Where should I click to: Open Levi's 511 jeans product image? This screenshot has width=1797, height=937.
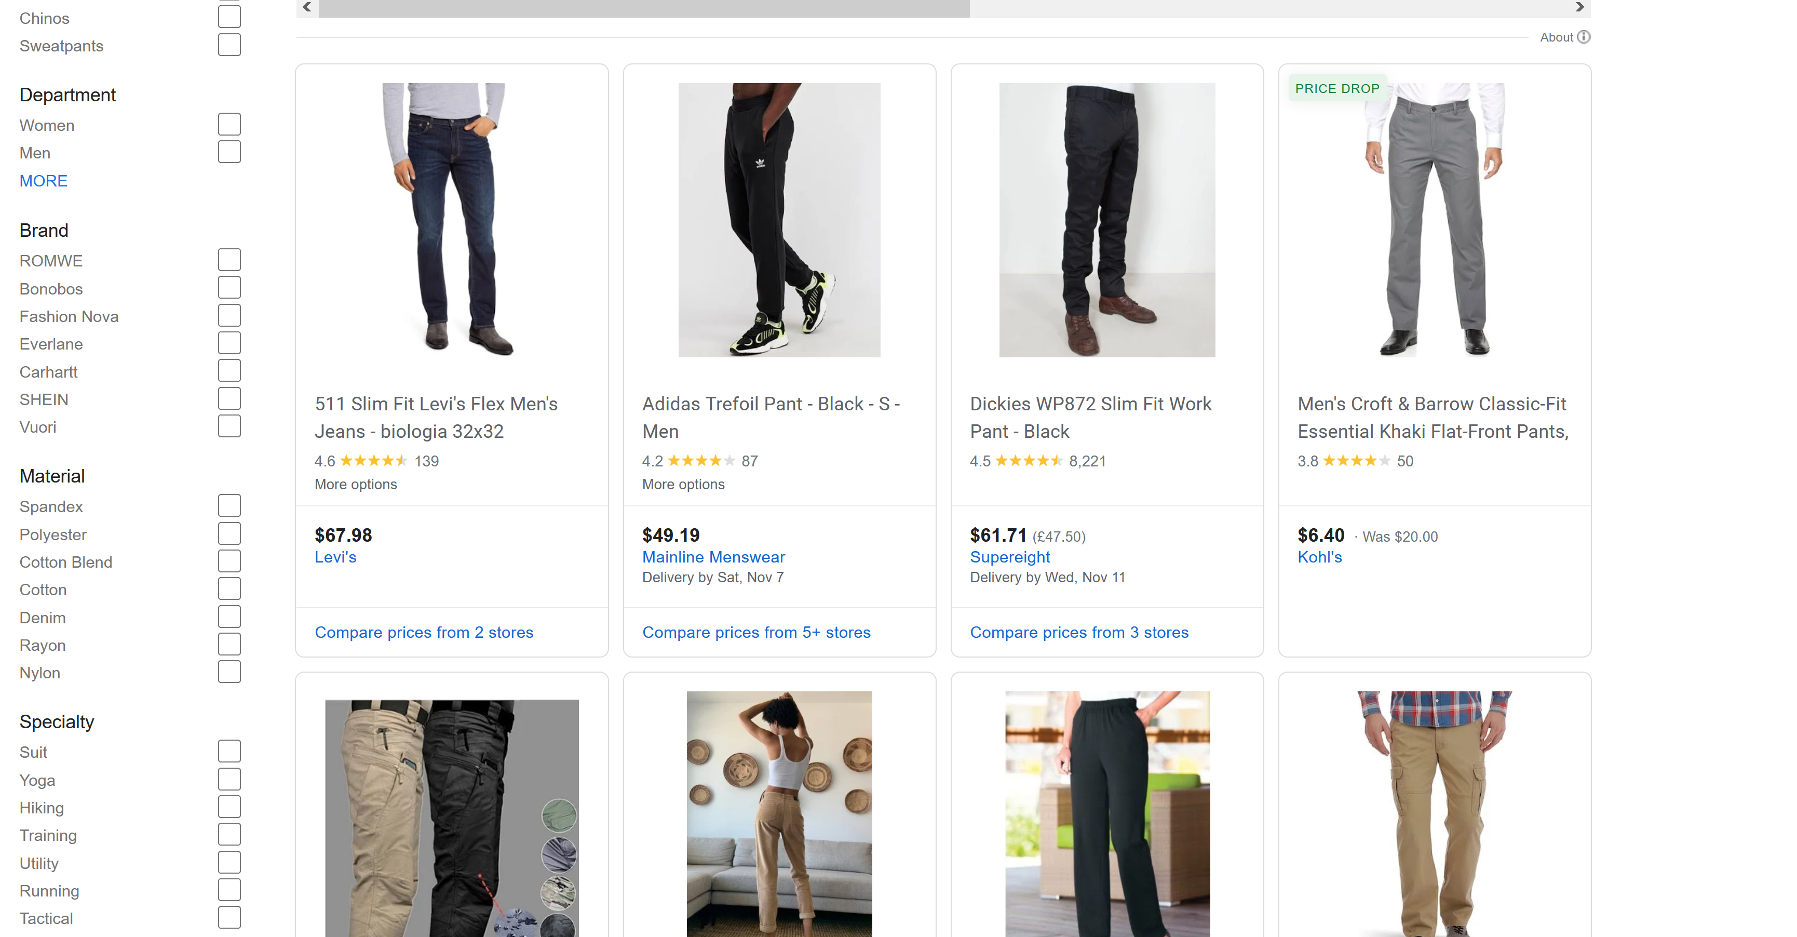click(x=451, y=220)
